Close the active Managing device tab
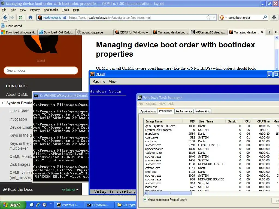This screenshot has width=279, height=209. click(x=262, y=32)
